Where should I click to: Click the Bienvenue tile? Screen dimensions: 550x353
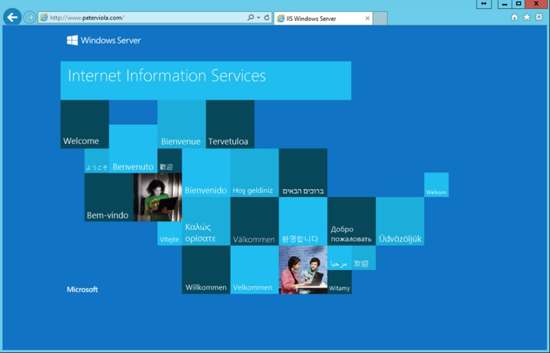[181, 124]
